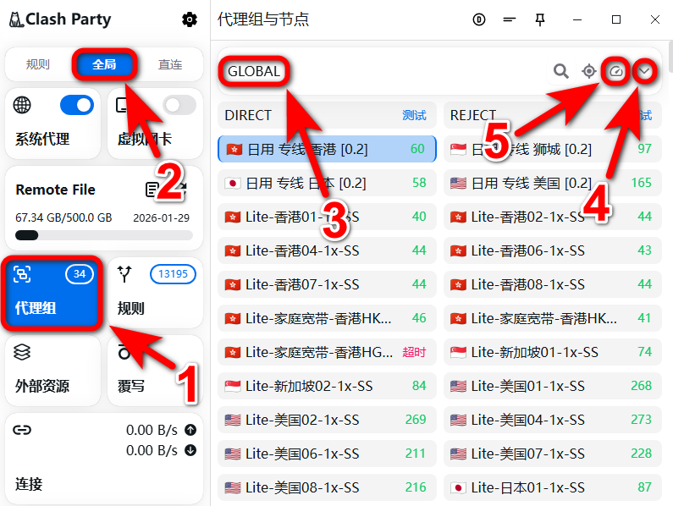This screenshot has height=506, width=673.
Task: Select node 日用 专线 香港 [0.2]
Action: (327, 149)
